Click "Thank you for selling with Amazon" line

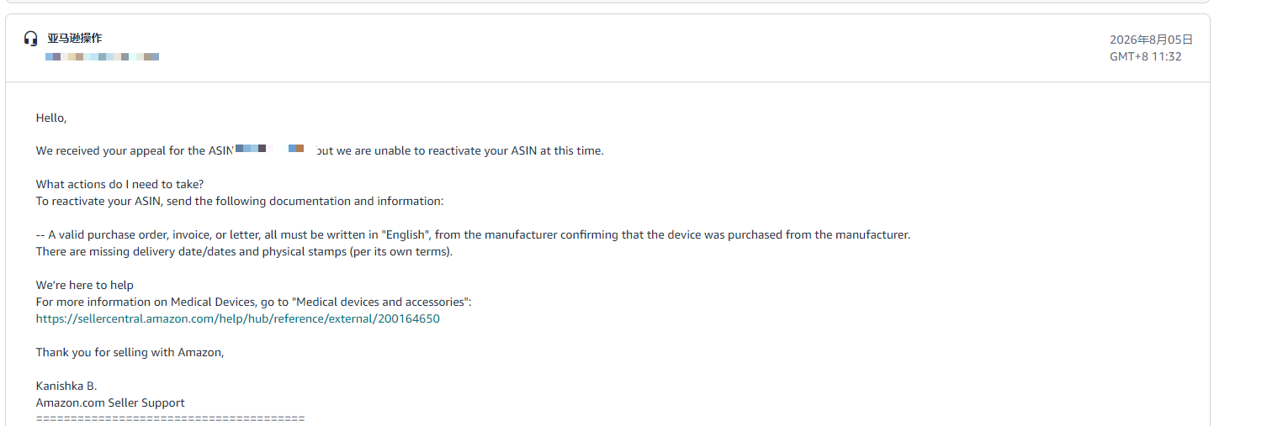(130, 353)
